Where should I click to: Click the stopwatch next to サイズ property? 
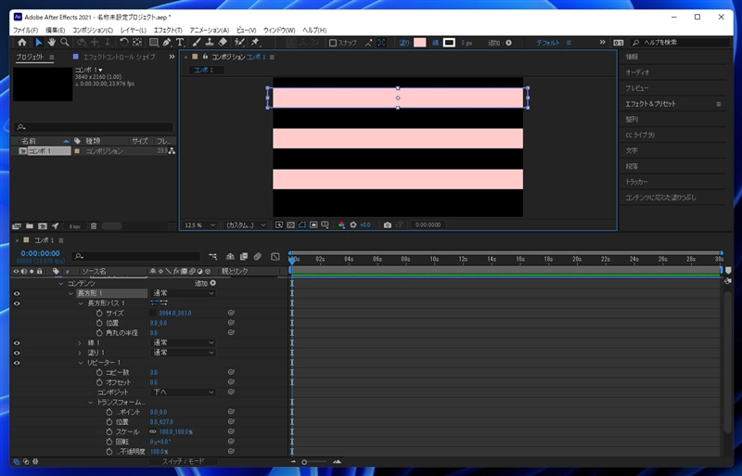(99, 313)
